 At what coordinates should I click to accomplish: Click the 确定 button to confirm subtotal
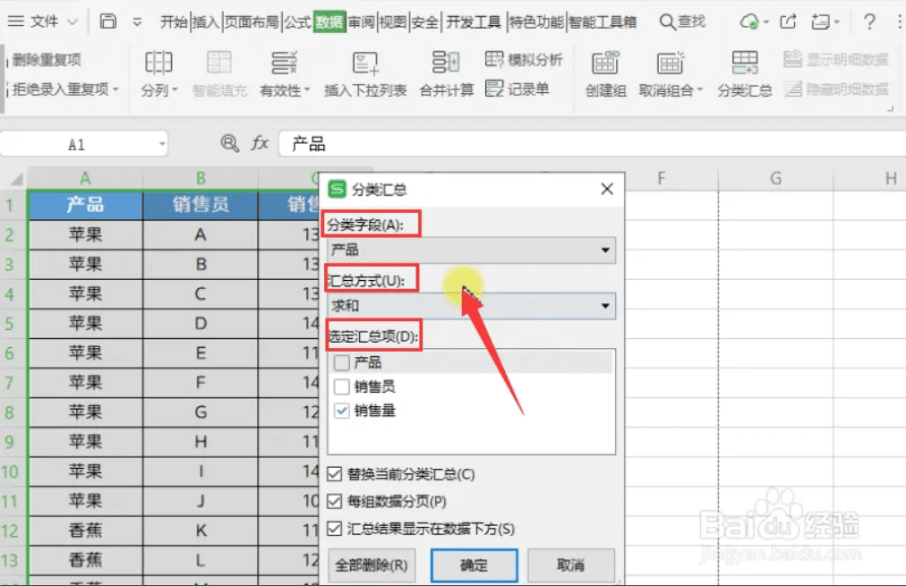point(474,565)
